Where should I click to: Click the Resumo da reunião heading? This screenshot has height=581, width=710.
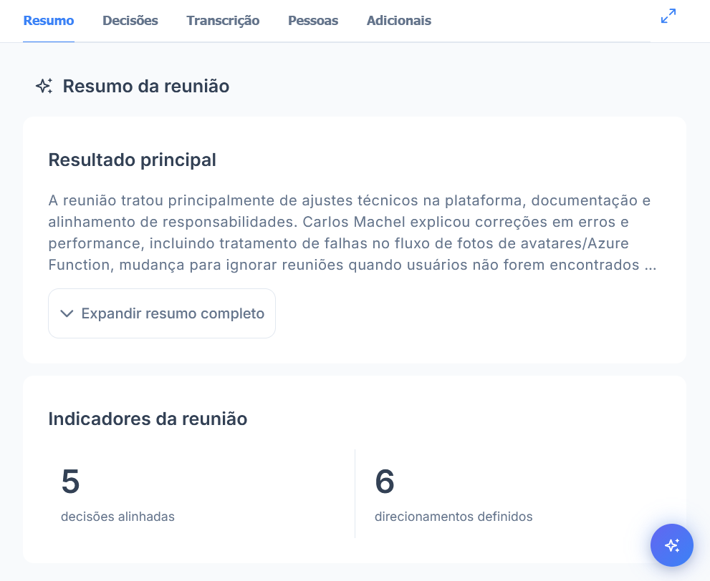coord(146,86)
